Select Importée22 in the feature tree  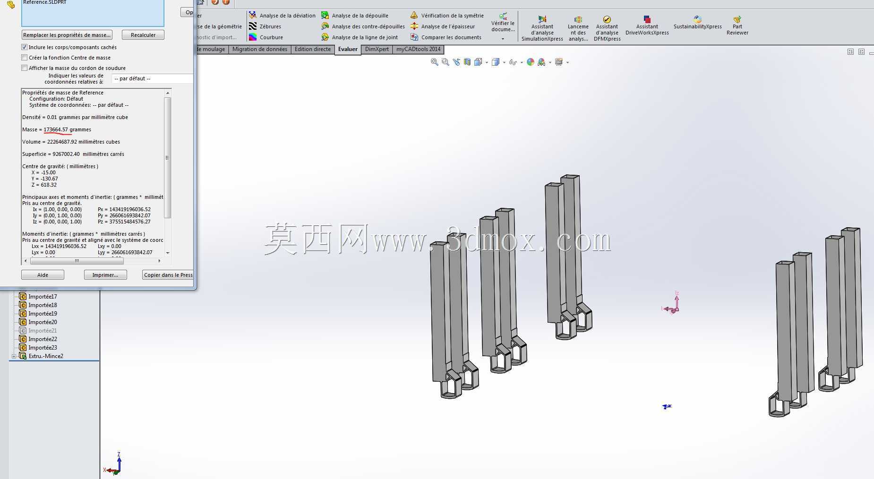point(43,339)
